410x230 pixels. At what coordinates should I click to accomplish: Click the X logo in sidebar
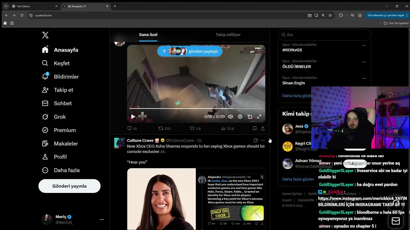coord(45,35)
